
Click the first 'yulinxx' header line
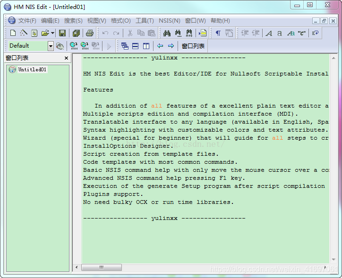[x=164, y=58]
